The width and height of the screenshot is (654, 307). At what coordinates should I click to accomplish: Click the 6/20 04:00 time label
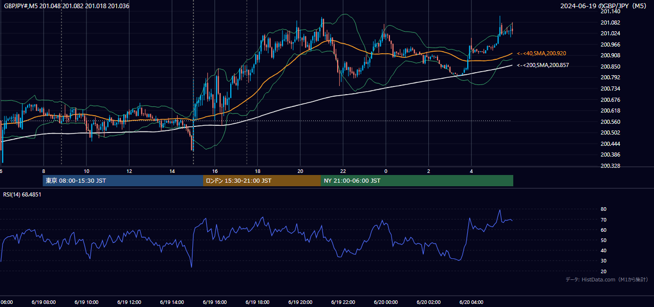tap(471, 302)
